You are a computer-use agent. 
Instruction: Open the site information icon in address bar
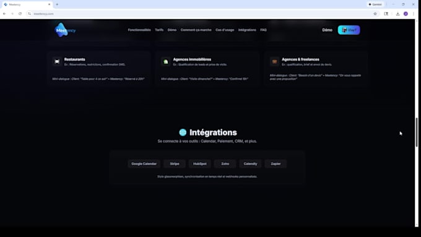[29, 14]
